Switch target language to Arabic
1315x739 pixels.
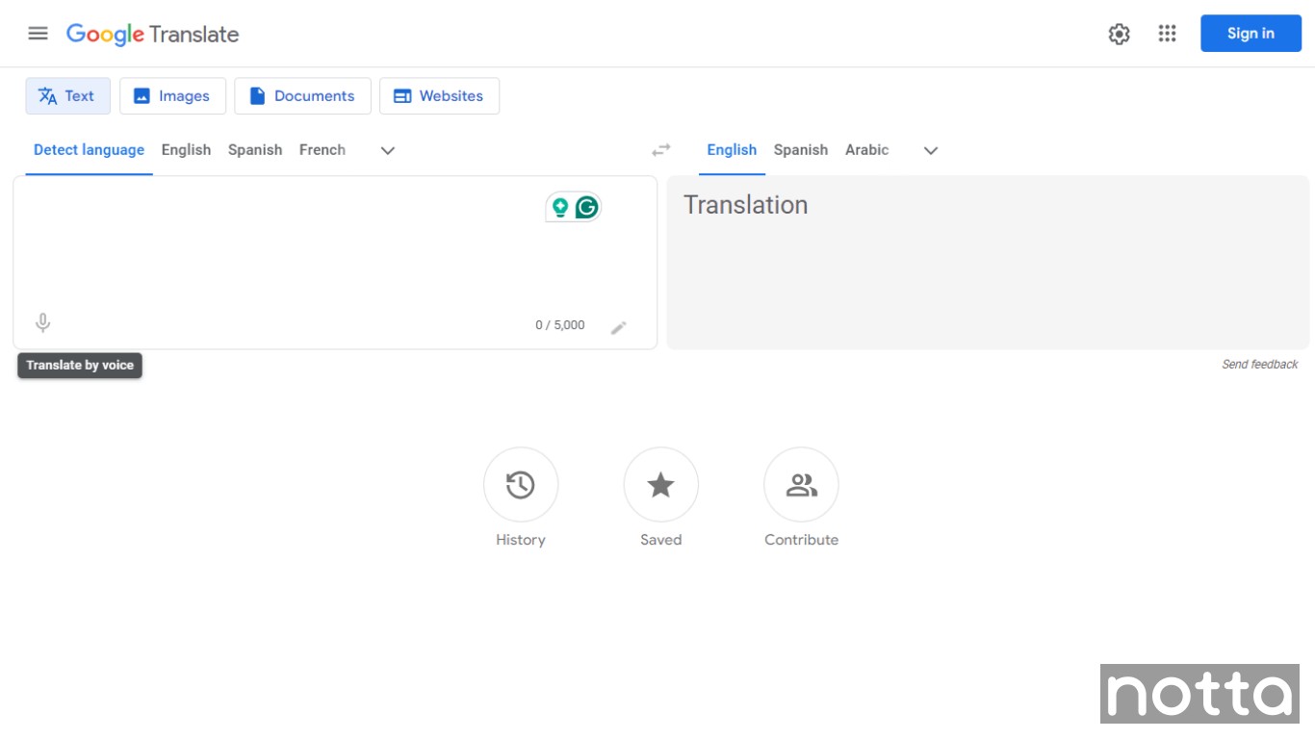(x=866, y=150)
